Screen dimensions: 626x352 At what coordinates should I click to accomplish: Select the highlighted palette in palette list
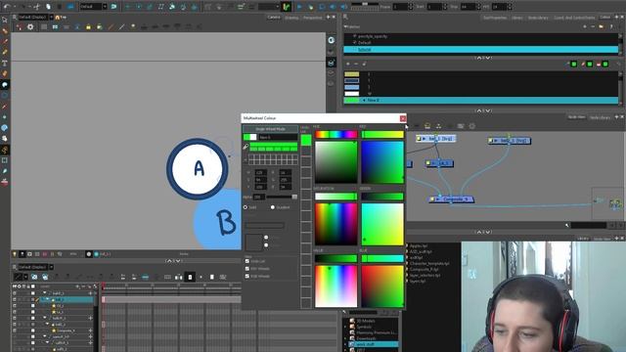pyautogui.click(x=481, y=50)
